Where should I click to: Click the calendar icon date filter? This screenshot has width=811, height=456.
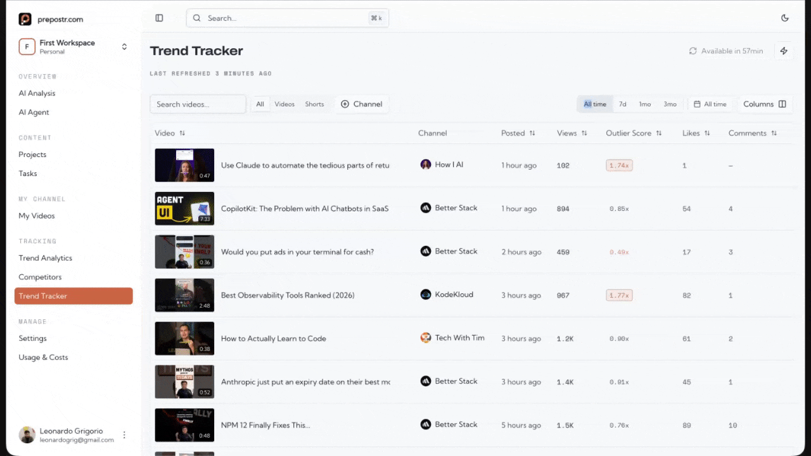pyautogui.click(x=697, y=104)
